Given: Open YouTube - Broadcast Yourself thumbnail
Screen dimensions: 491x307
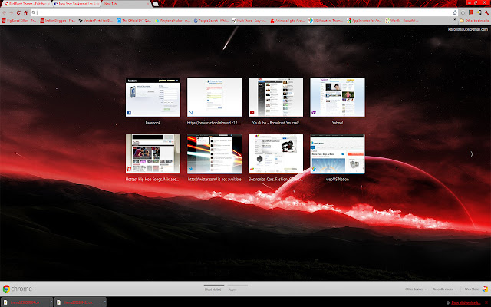Looking at the screenshot, I should (275, 97).
